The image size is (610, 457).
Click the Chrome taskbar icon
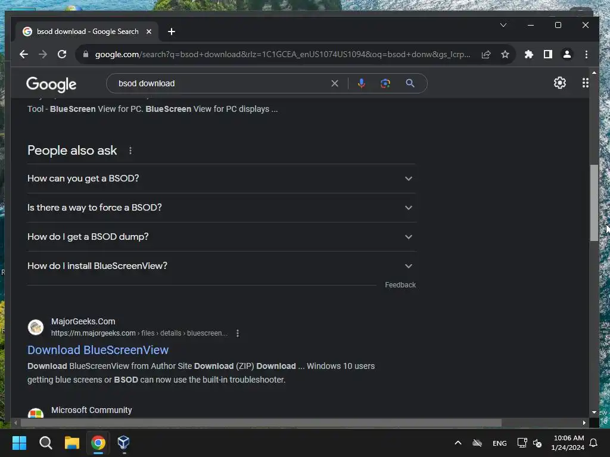coord(98,443)
